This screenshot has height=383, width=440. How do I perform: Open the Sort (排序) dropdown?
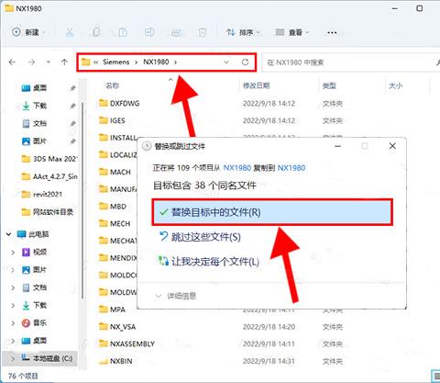[x=243, y=32]
